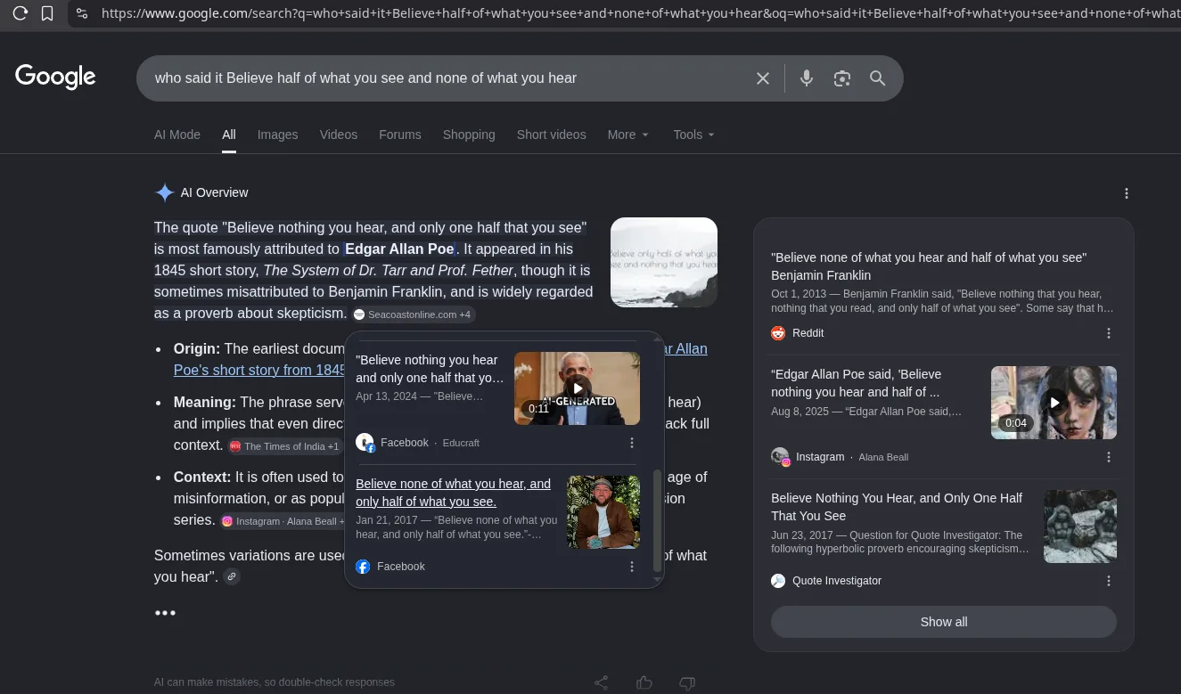Viewport: 1181px width, 694px height.
Task: Open the Tools dropdown
Action: 694,135
